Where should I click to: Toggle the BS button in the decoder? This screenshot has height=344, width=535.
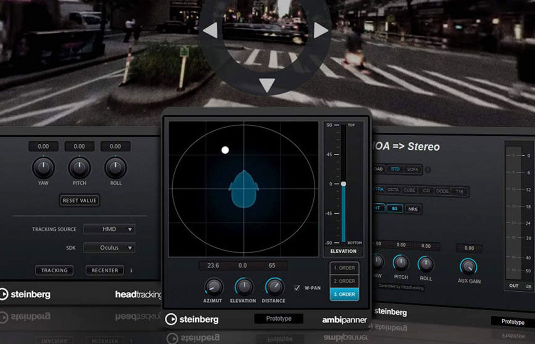[395, 209]
